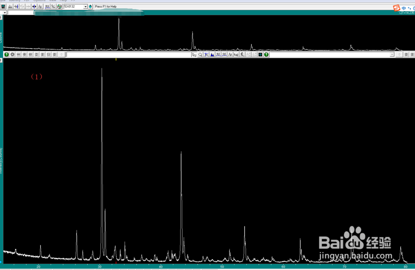The width and height of the screenshot is (415, 270).
Task: Click the magnifier tool icon in the edit toolbar
Action: pos(200,55)
